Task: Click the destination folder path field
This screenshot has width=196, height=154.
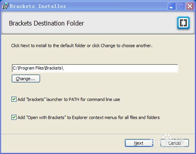Action: point(95,68)
